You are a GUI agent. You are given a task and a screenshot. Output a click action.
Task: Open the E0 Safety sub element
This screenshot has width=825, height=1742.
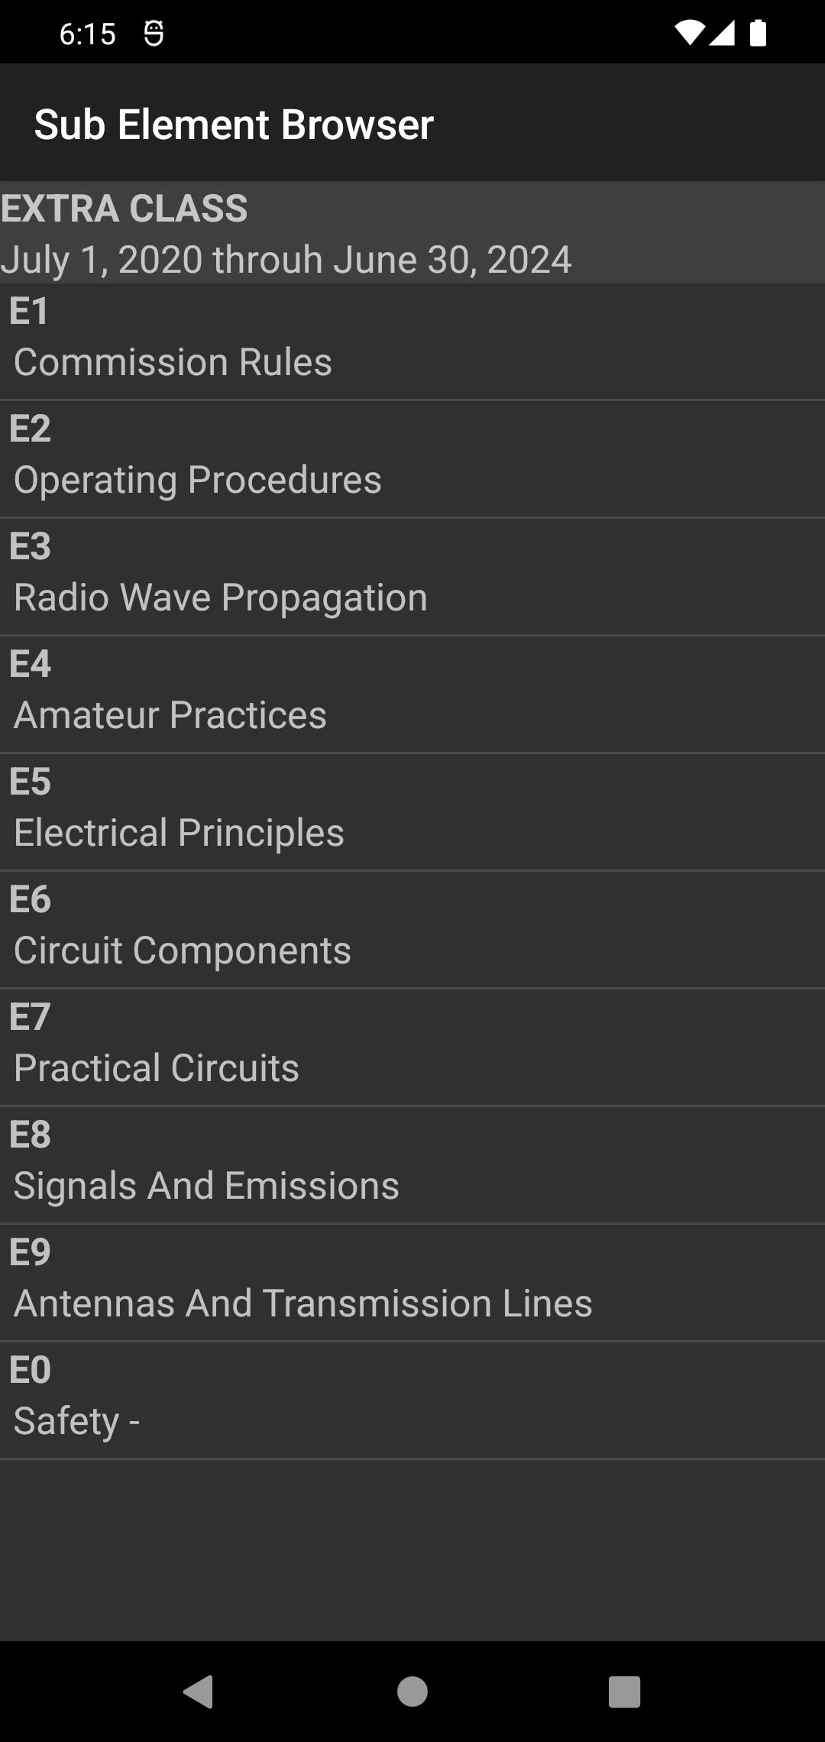[x=412, y=1400]
